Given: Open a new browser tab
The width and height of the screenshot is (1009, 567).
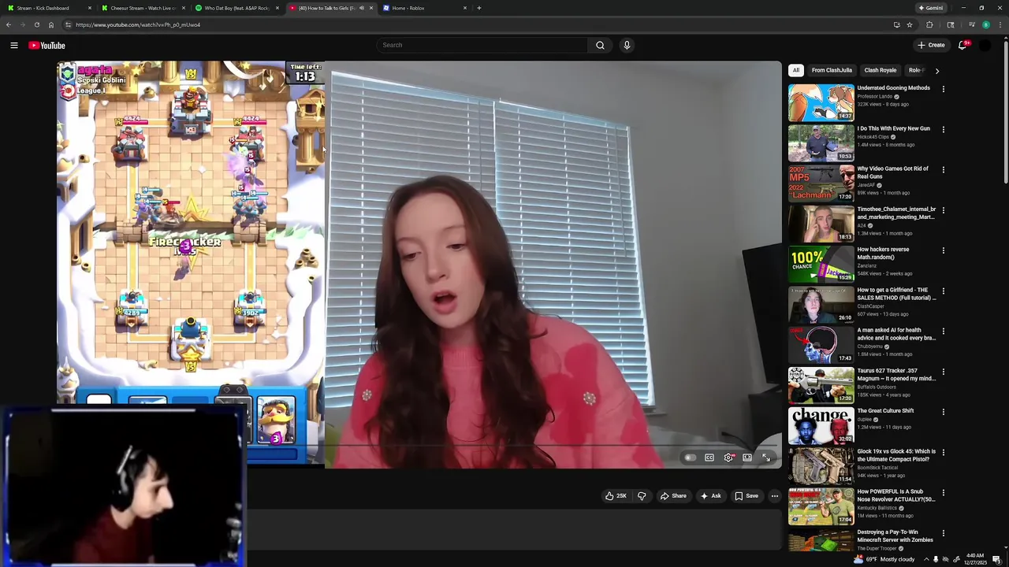Looking at the screenshot, I should pyautogui.click(x=478, y=8).
